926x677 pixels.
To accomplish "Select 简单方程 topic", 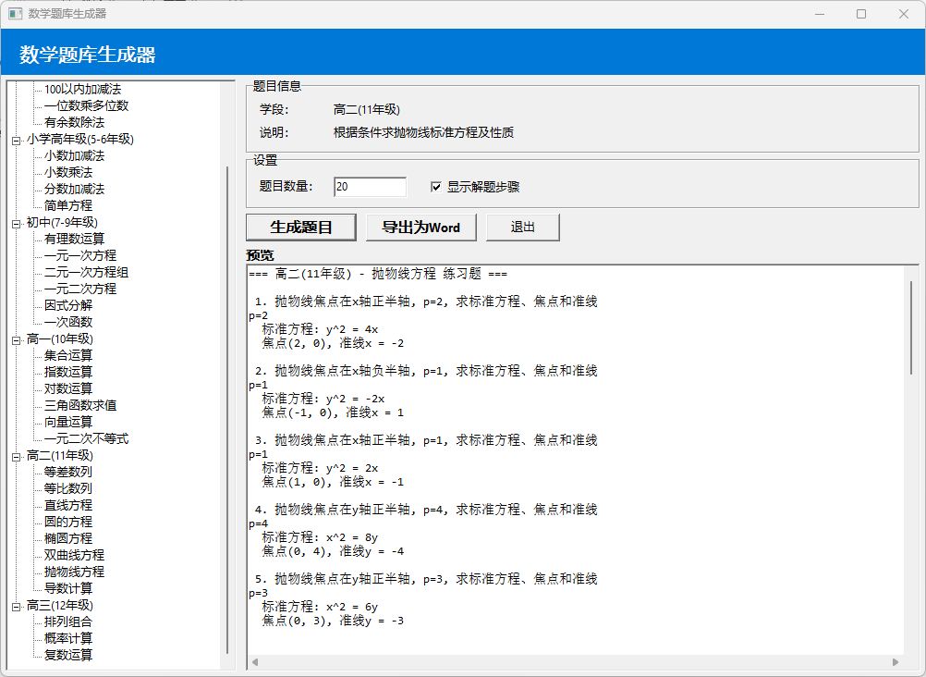I will (68, 205).
